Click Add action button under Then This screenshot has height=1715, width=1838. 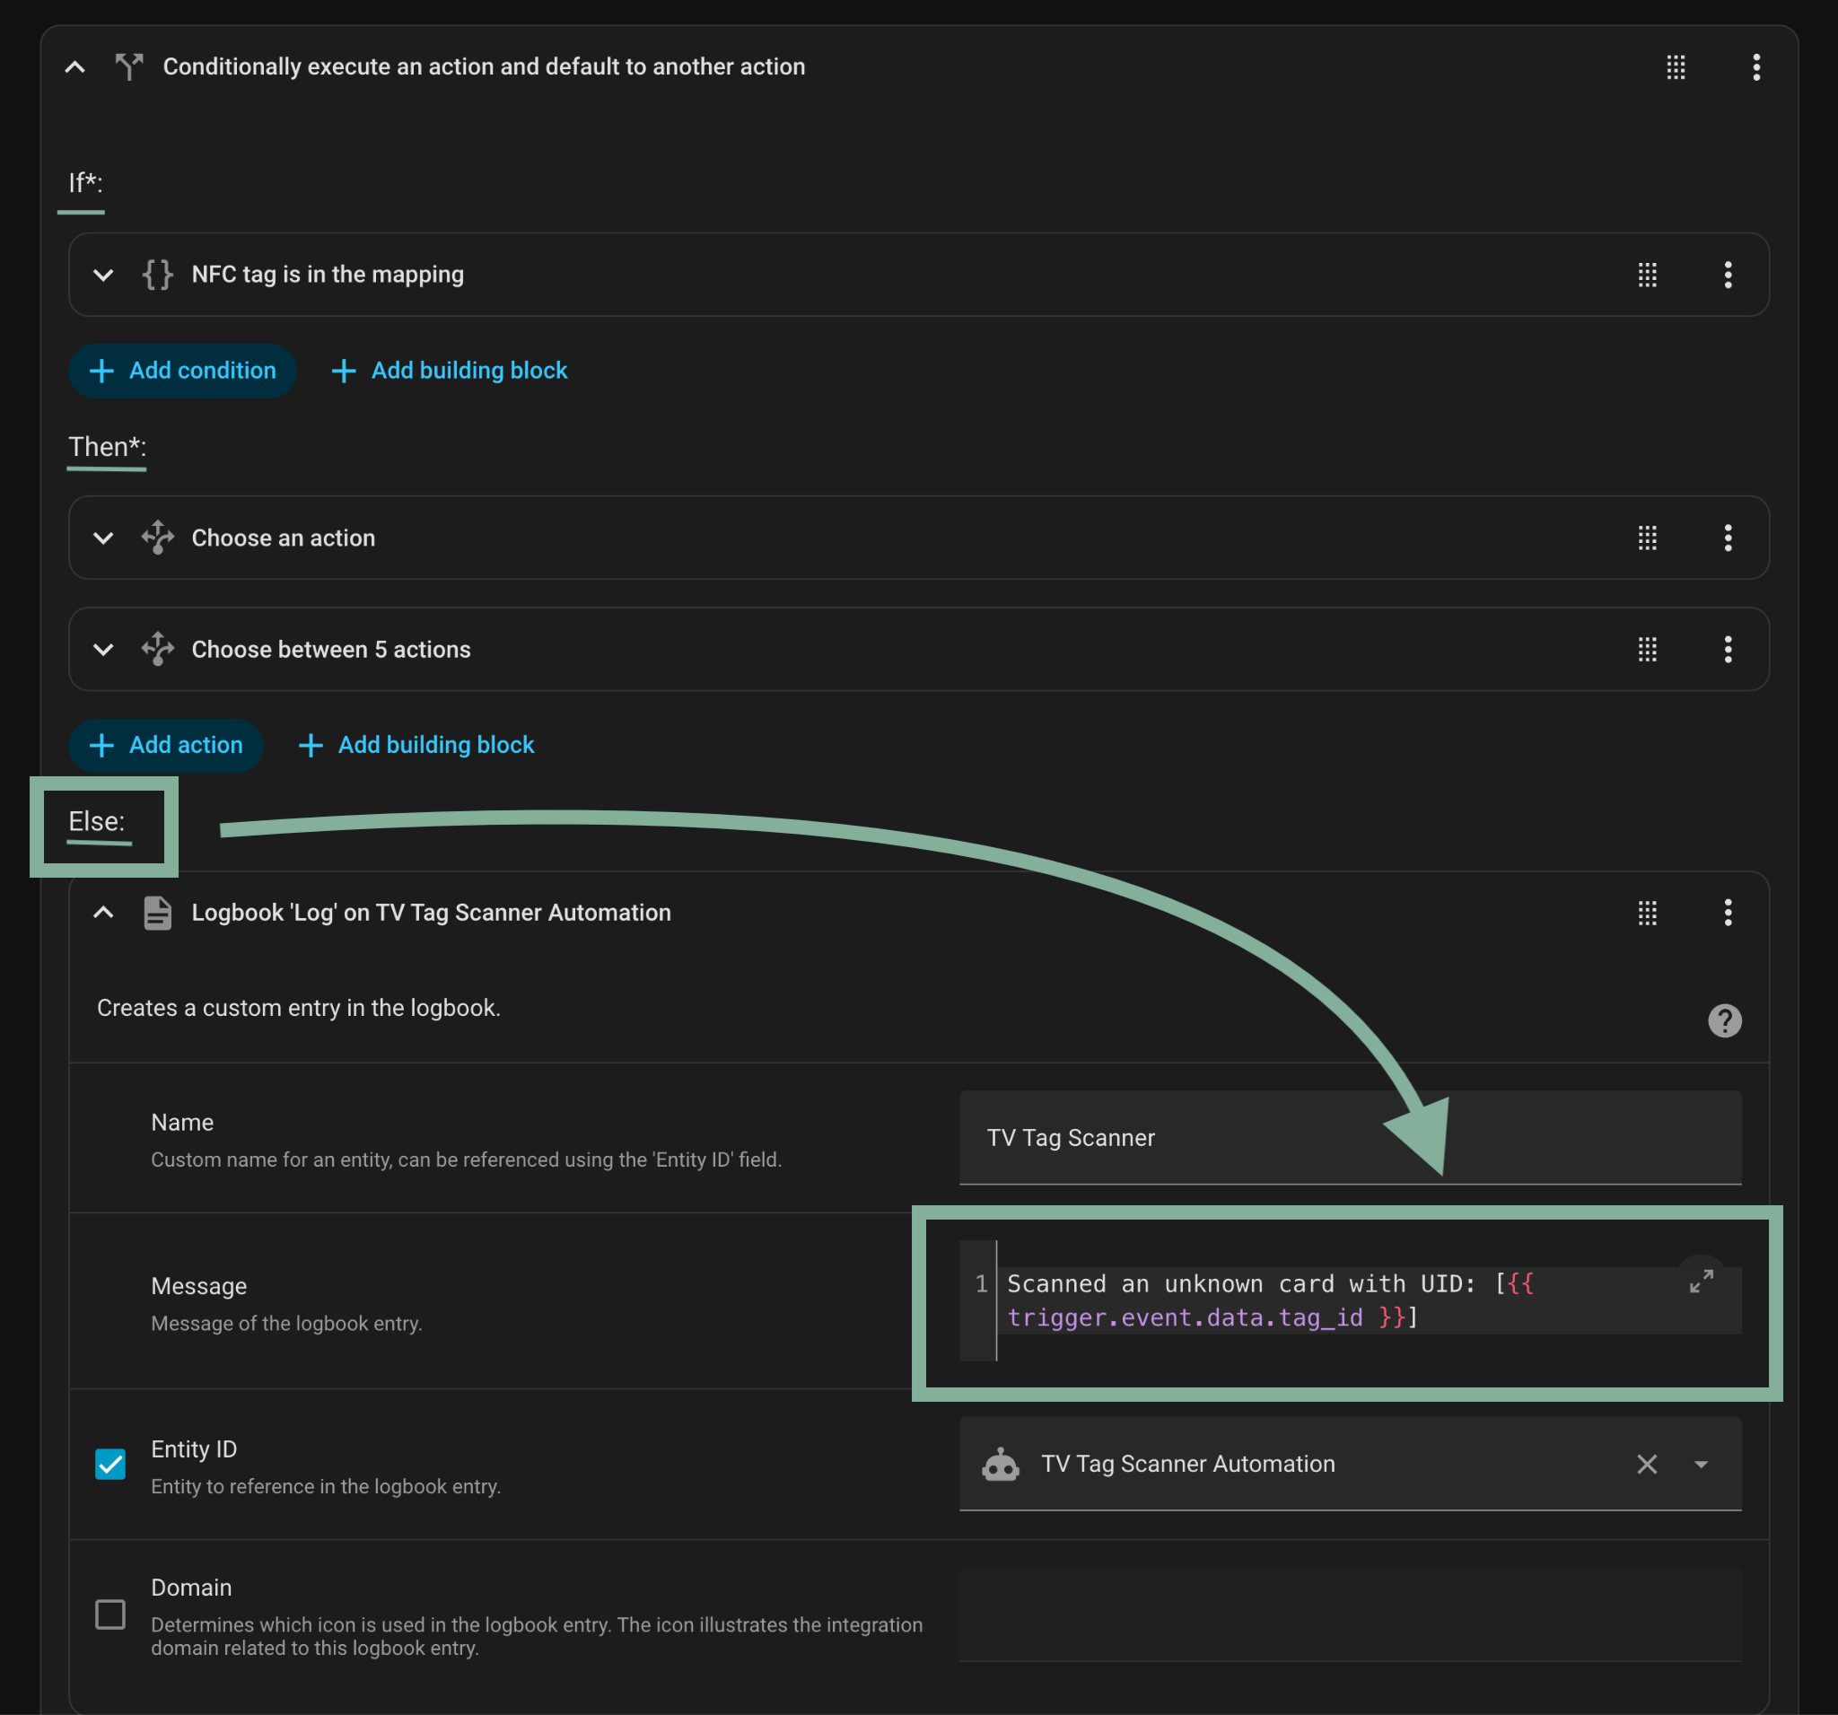click(166, 745)
